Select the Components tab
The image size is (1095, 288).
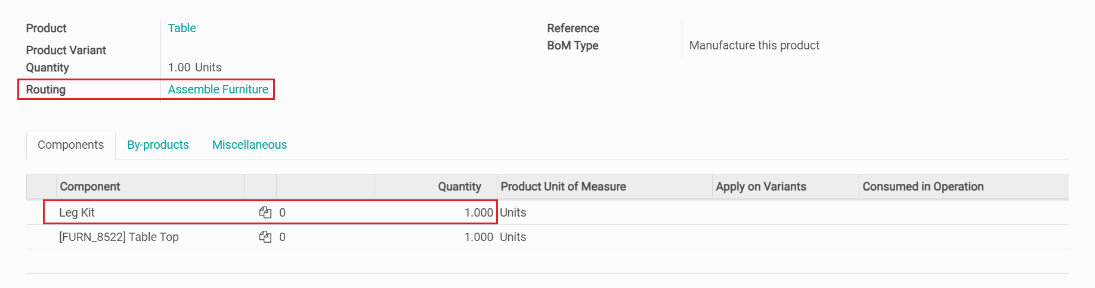tap(70, 145)
